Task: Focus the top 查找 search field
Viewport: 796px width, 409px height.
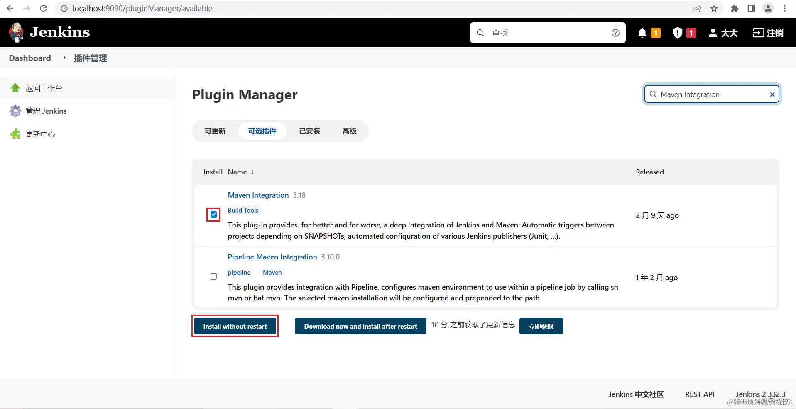Action: (548, 33)
